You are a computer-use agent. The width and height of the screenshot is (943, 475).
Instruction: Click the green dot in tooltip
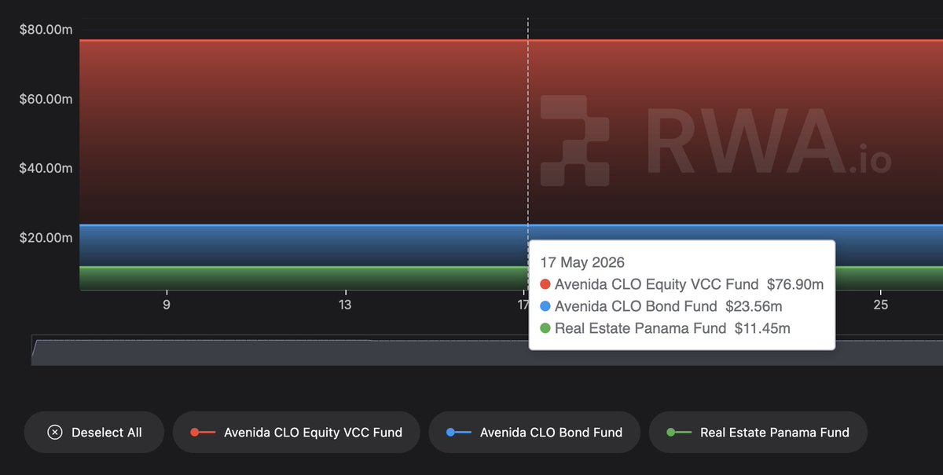click(x=545, y=328)
